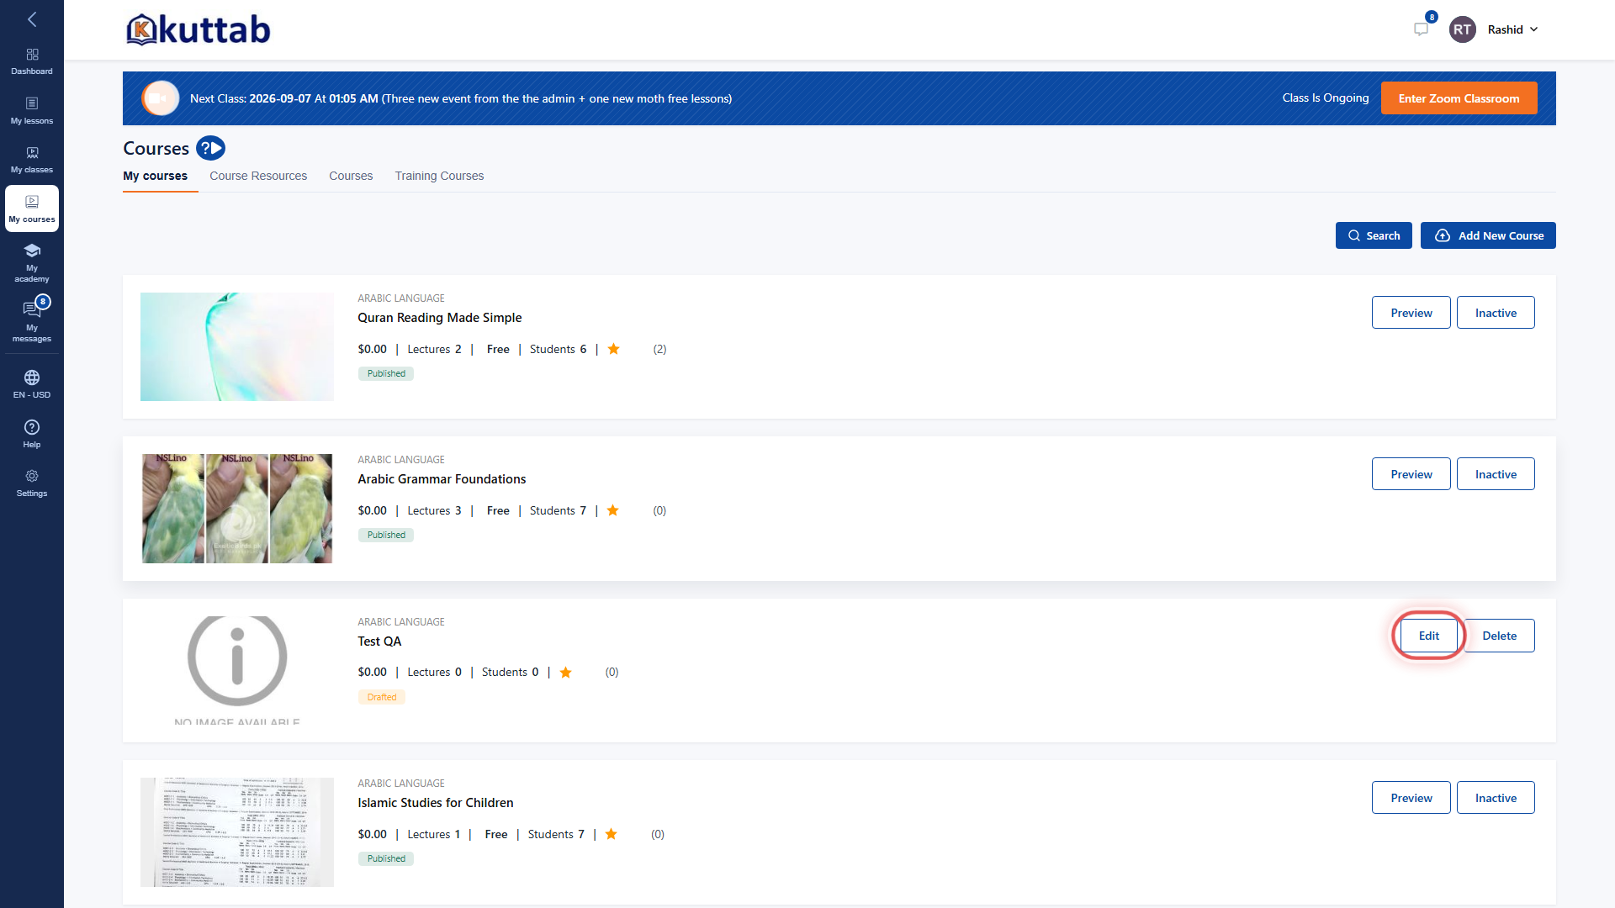This screenshot has width=1615, height=908.
Task: Switch to the Training Courses tab
Action: pos(439,176)
